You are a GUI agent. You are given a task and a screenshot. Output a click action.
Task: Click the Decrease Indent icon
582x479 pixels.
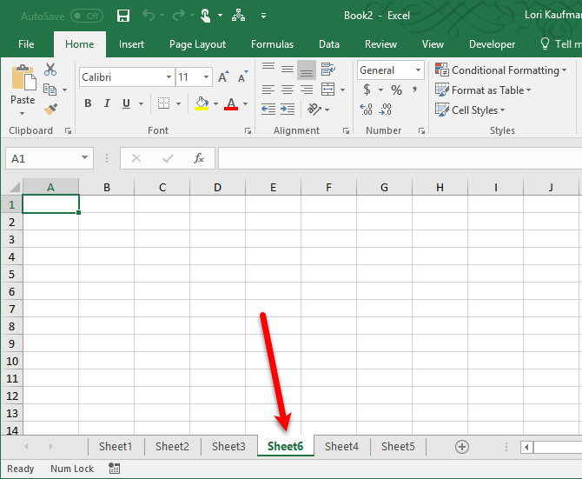coord(268,110)
